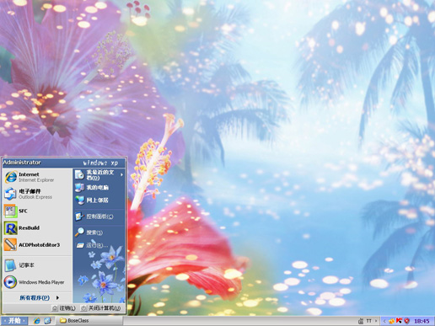This screenshot has height=326, width=435.
Task: Click the Administrator user name header
Action: (22, 163)
